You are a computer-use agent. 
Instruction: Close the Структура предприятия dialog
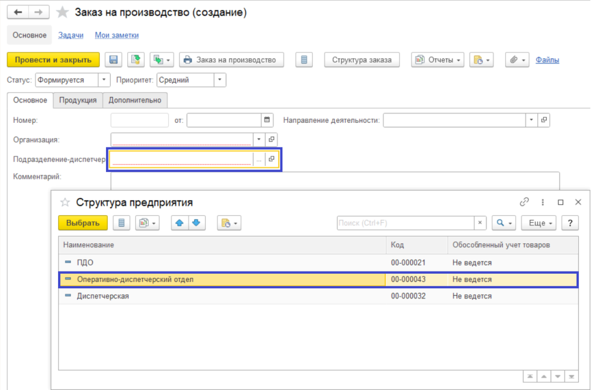tap(578, 202)
